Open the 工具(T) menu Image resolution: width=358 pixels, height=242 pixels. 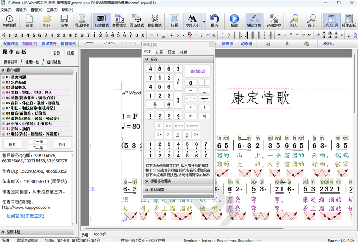tap(52, 9)
